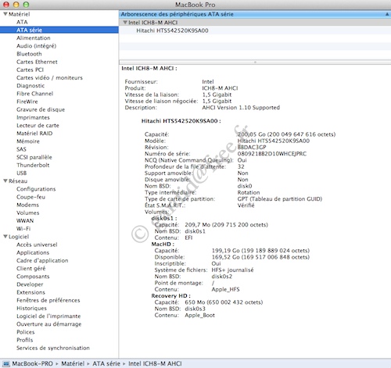Select Applications under Logiciel

coord(33,252)
